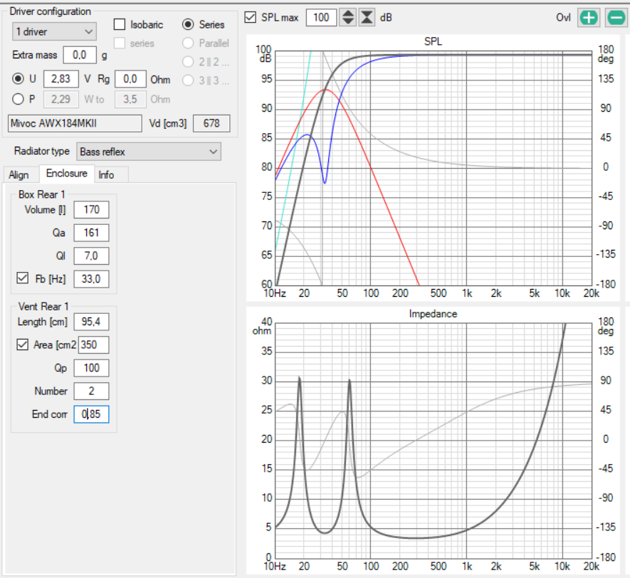
Task: Click the green minus overlay button
Action: [x=616, y=18]
